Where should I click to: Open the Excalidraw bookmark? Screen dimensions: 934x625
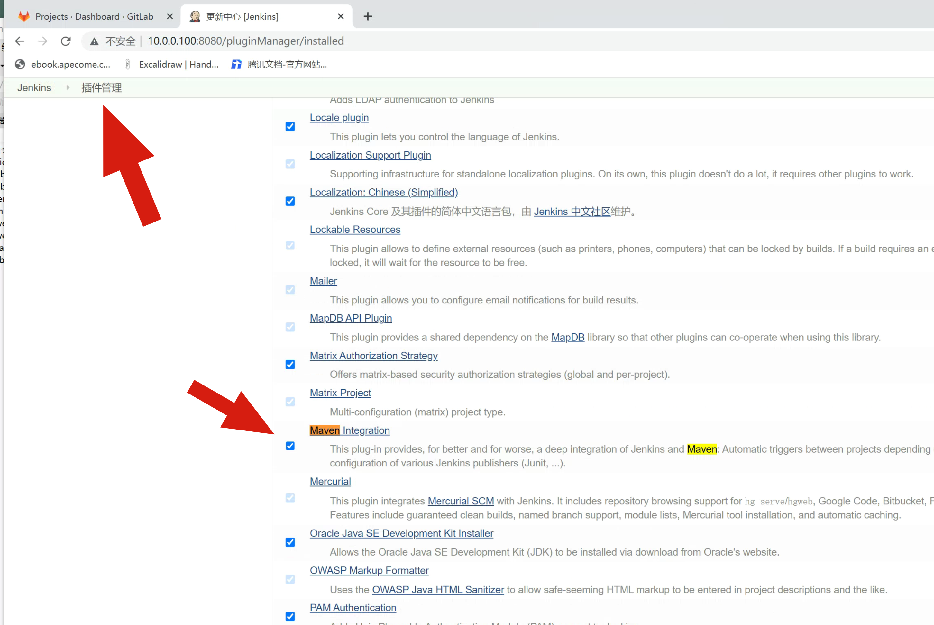click(171, 65)
